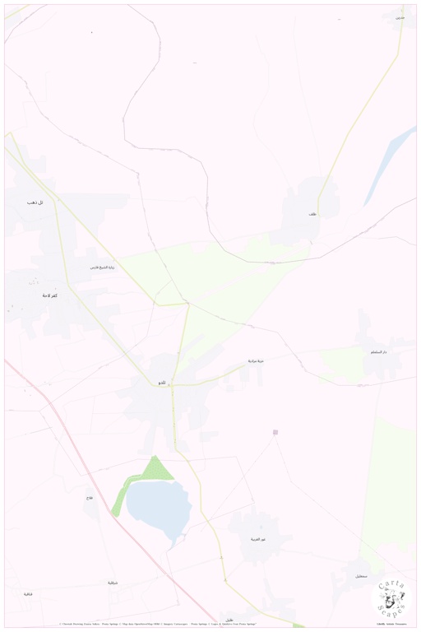Viewport: 421px width, 632px height.
Task: Click the شرقلية village label
Action: coord(113,583)
